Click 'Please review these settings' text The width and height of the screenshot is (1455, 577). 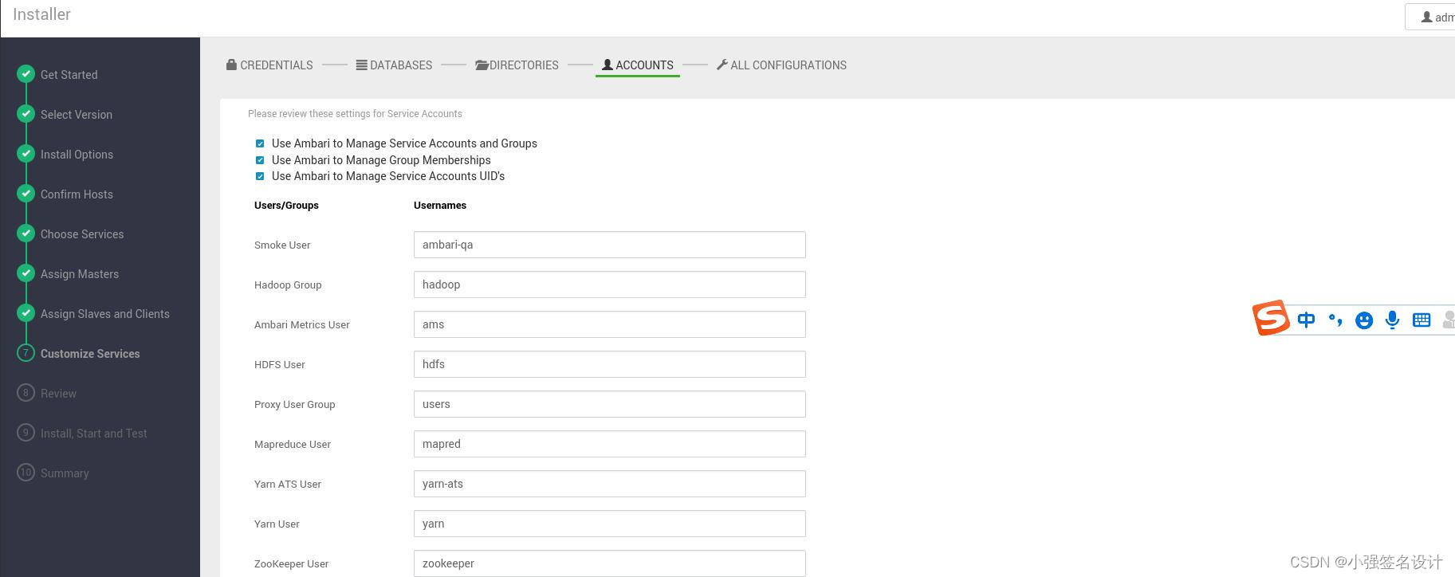pos(355,114)
